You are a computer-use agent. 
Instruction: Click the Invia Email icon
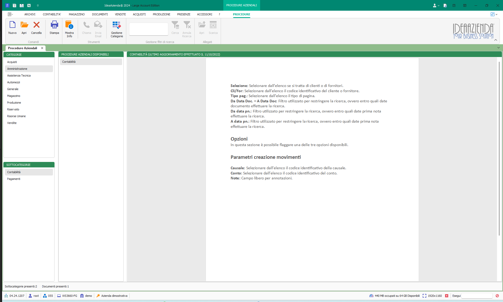[x=98, y=25]
